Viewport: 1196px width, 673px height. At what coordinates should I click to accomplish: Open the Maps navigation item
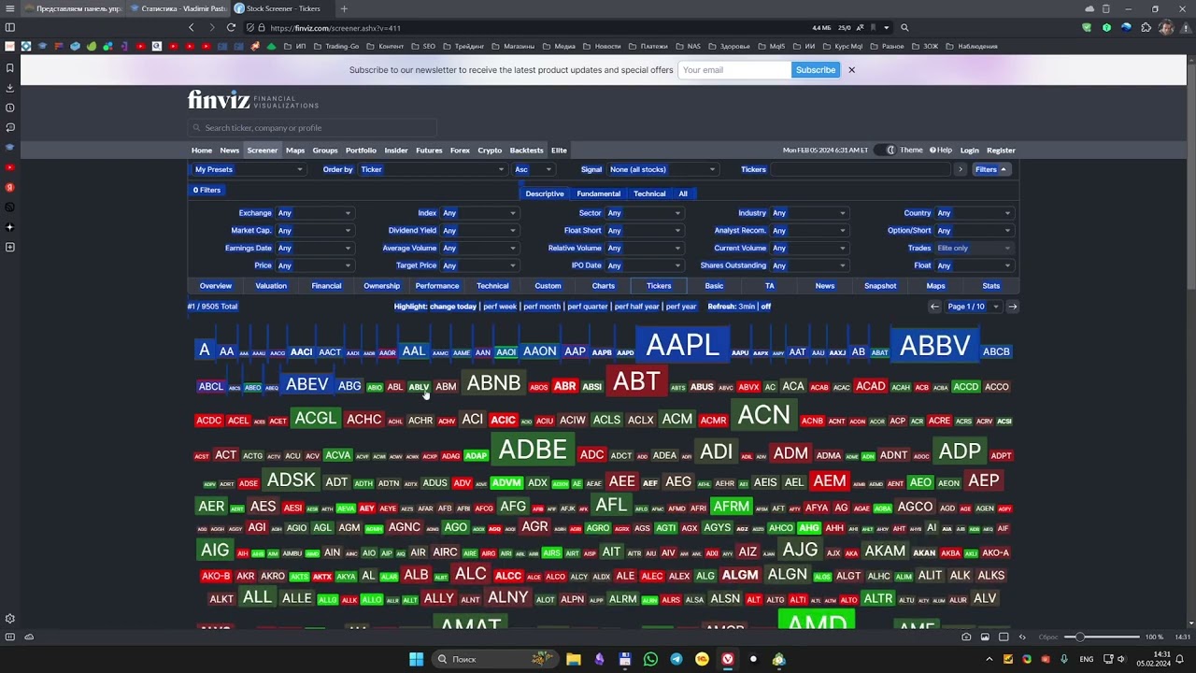click(x=295, y=150)
